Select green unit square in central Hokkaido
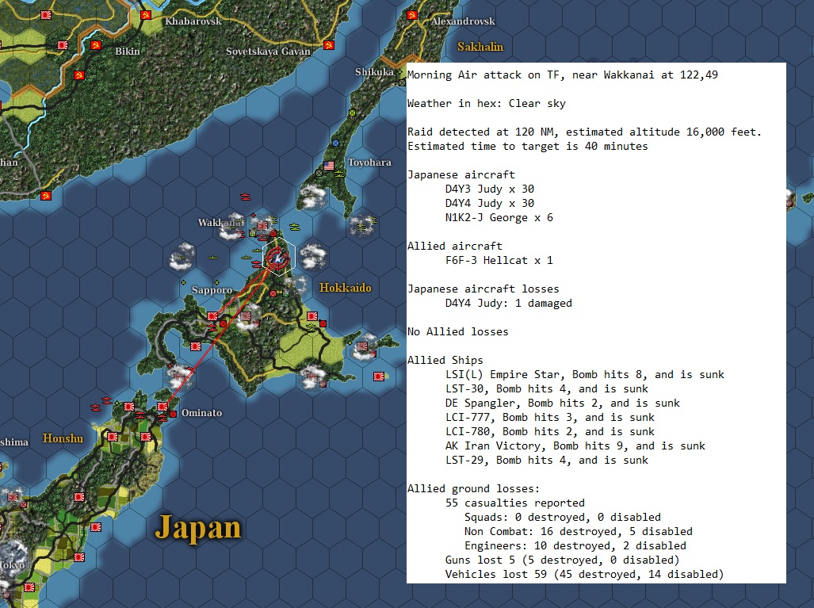This screenshot has height=608, width=814. click(x=285, y=293)
